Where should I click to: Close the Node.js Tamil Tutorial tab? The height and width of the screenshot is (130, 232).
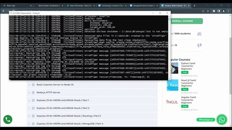pos(189,6)
